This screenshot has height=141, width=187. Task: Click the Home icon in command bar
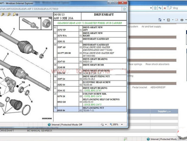pos(160,20)
